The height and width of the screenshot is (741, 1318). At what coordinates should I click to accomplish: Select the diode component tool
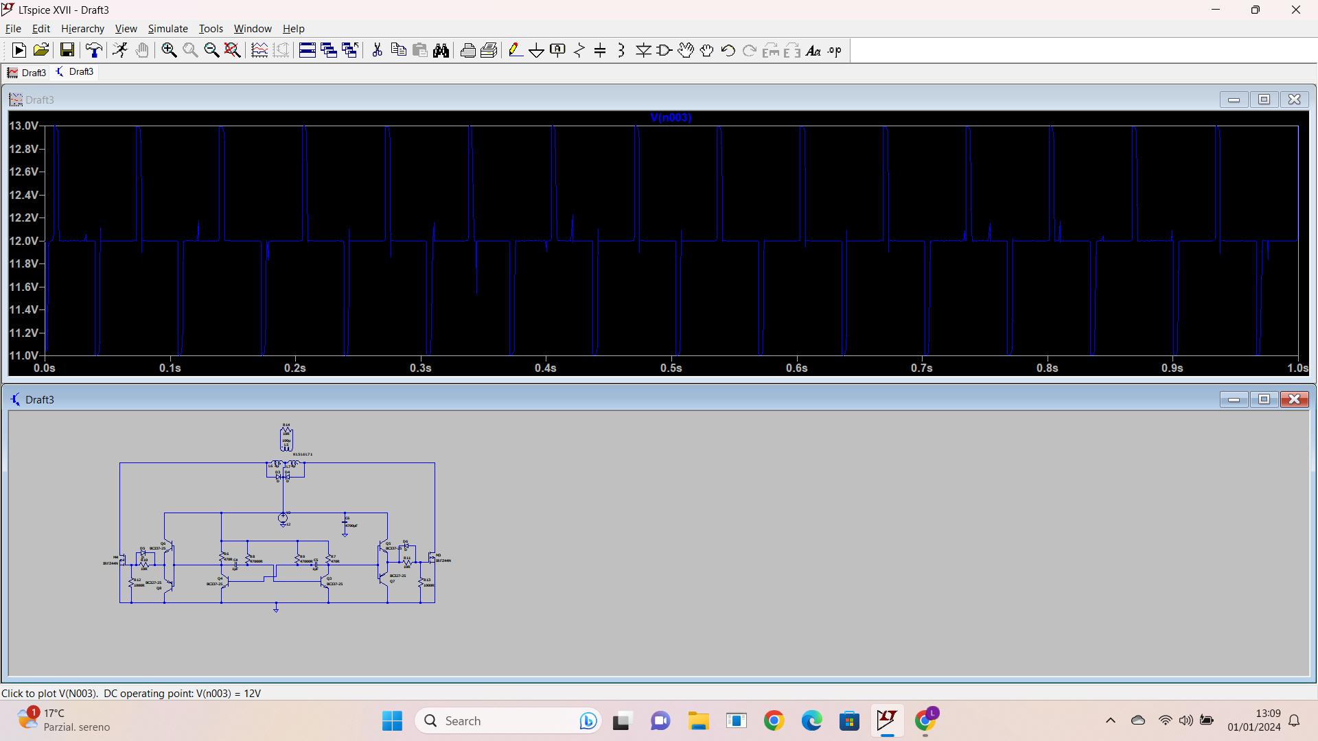coord(643,50)
